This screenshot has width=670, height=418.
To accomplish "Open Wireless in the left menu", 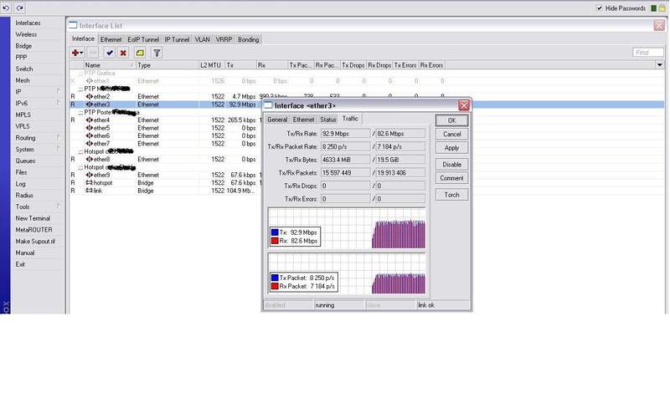I will tap(26, 34).
